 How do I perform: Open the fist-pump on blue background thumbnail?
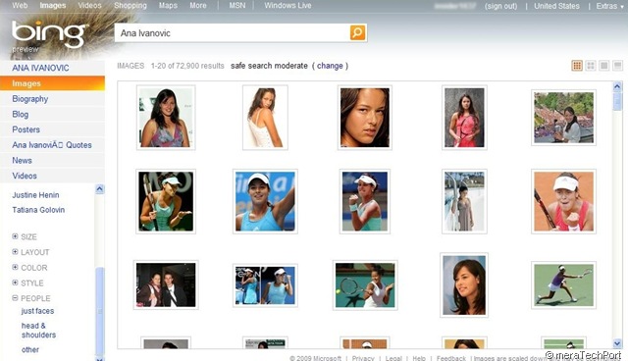364,201
